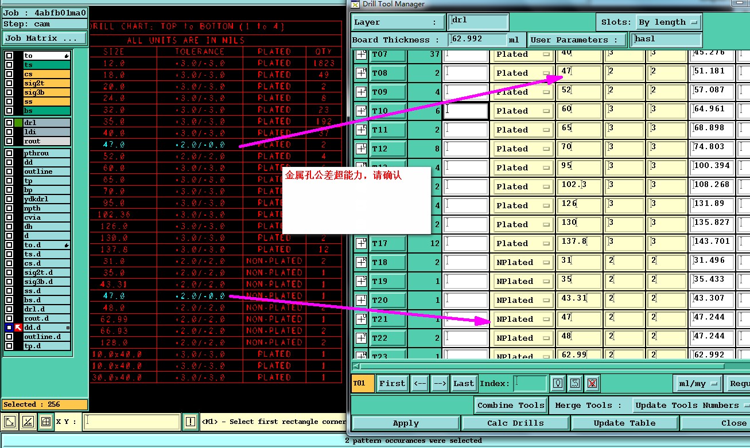Click the T17 row drill shape icon
750x448 pixels.
click(361, 243)
